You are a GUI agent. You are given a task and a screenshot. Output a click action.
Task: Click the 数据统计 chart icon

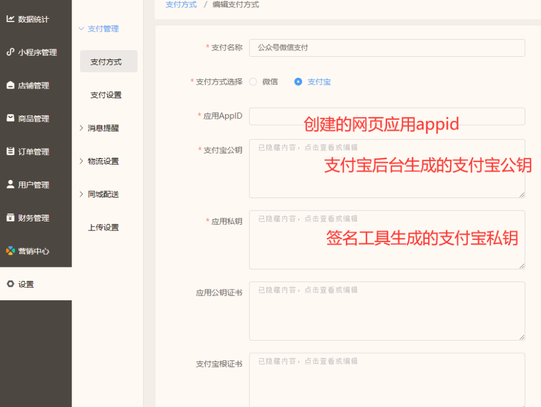10,19
